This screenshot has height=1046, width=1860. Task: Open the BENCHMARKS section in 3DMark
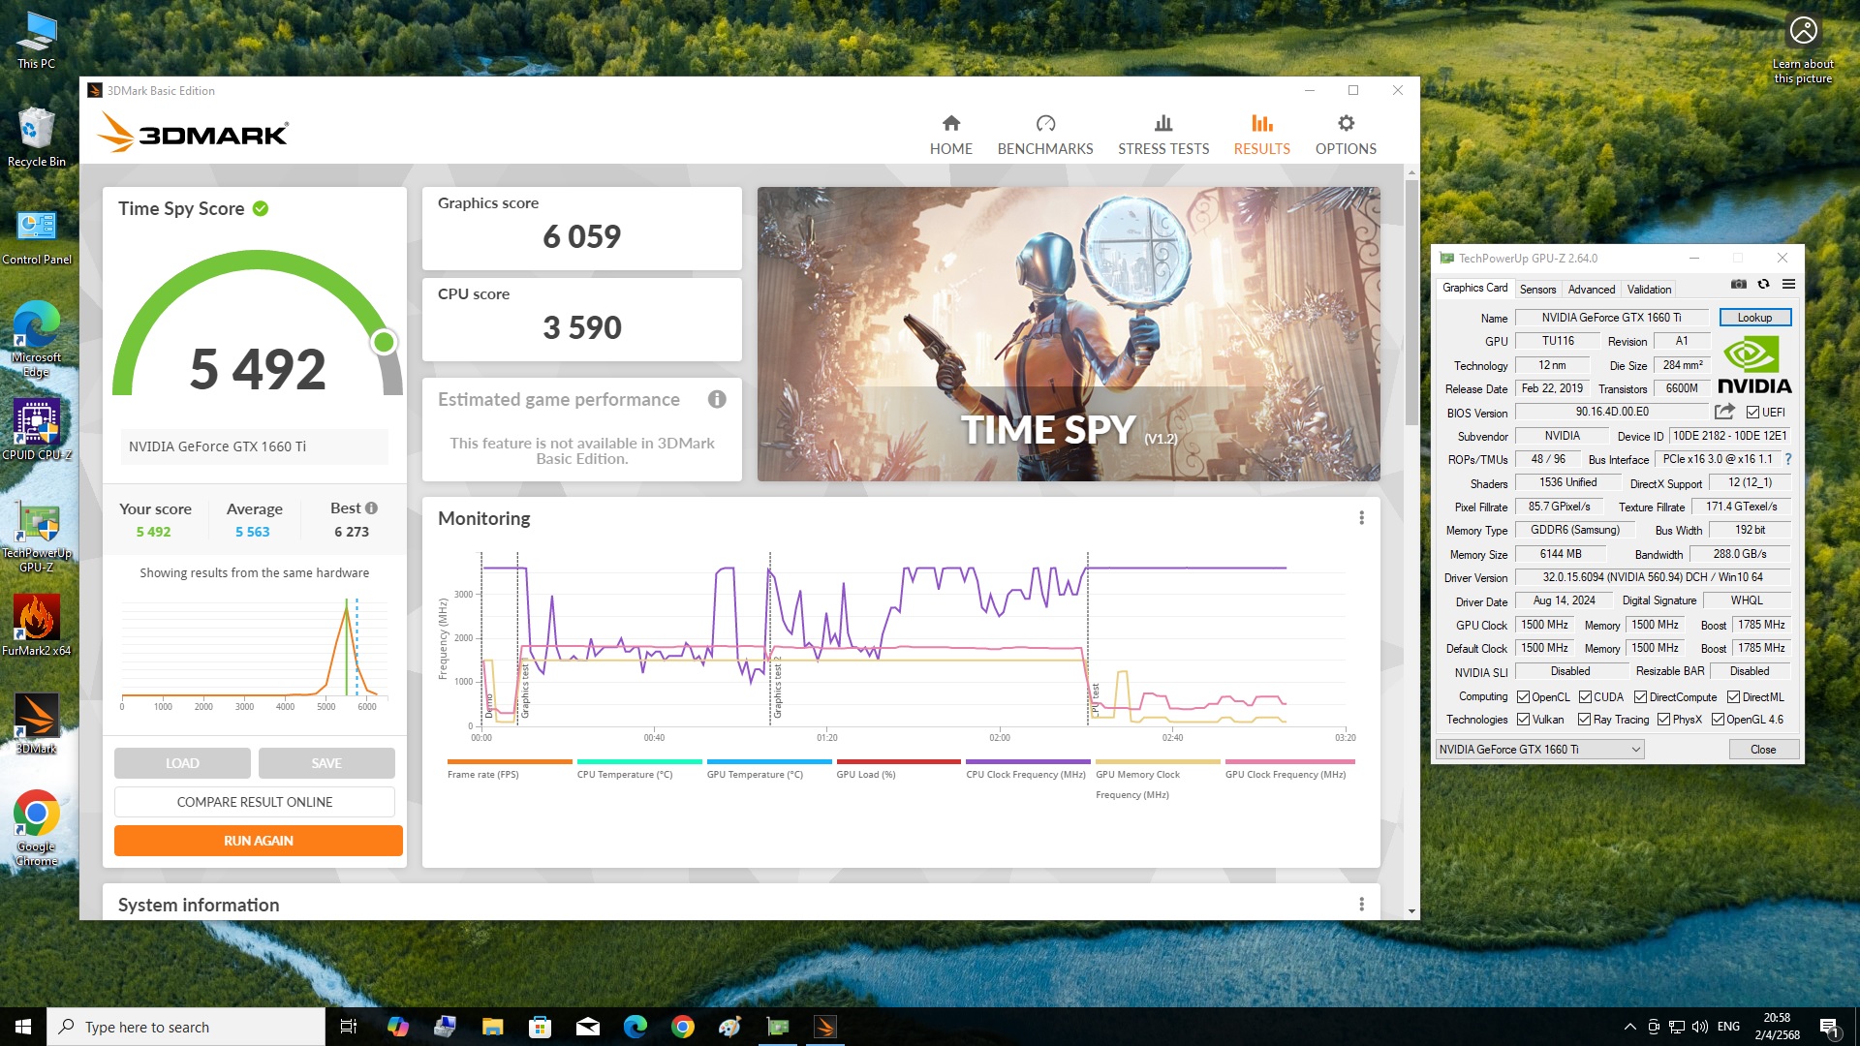1045,135
